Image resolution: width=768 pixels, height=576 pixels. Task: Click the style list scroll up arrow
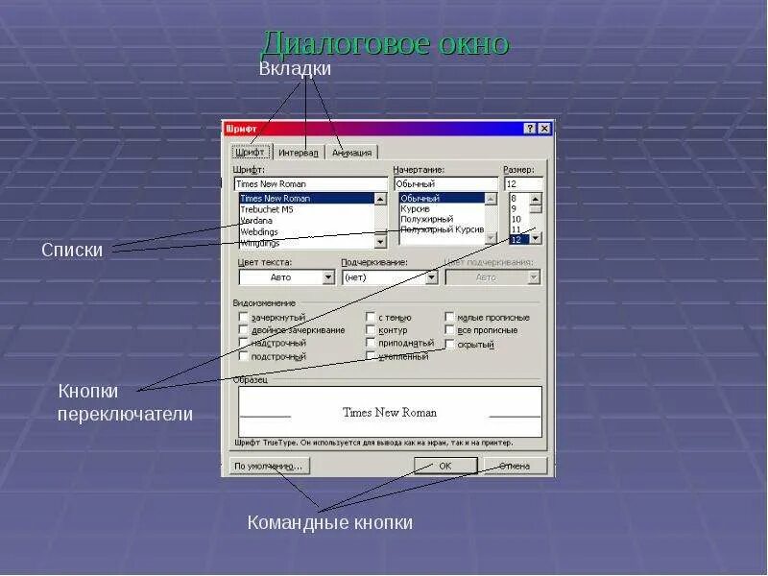tap(491, 199)
